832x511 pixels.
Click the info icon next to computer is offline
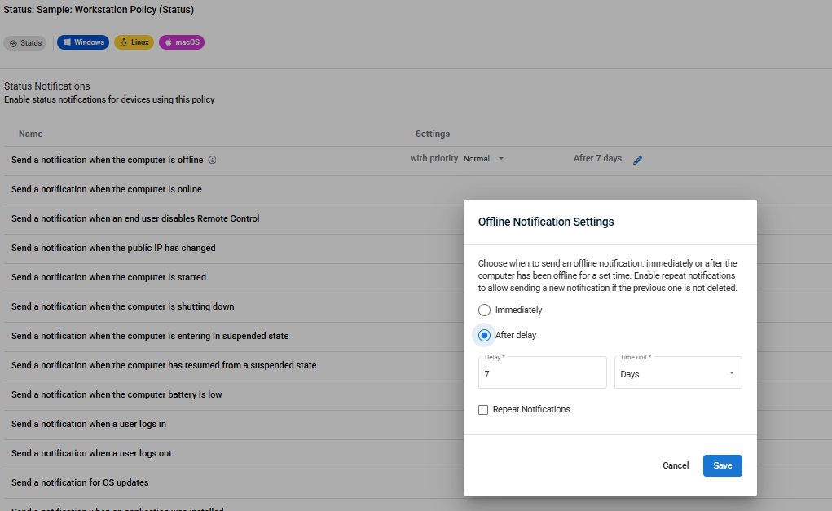tap(212, 160)
